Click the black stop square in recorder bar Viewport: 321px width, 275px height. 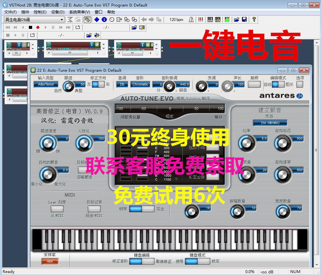coord(30,28)
